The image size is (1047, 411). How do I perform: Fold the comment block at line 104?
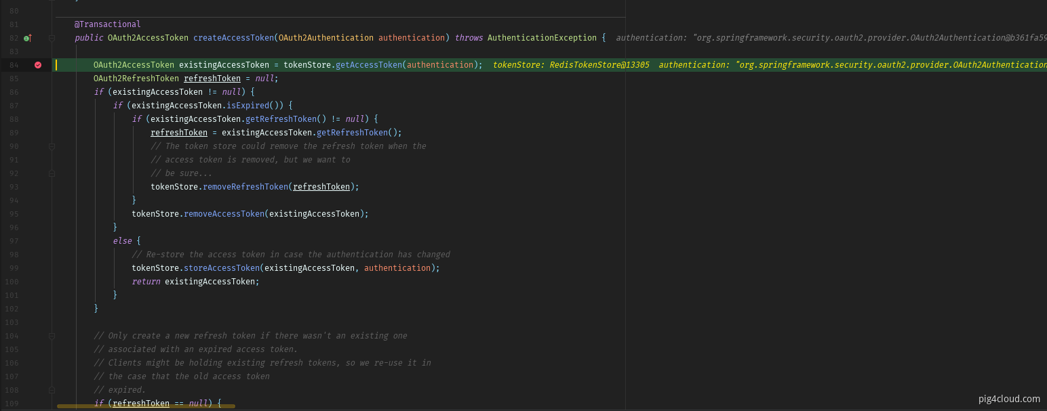point(52,336)
